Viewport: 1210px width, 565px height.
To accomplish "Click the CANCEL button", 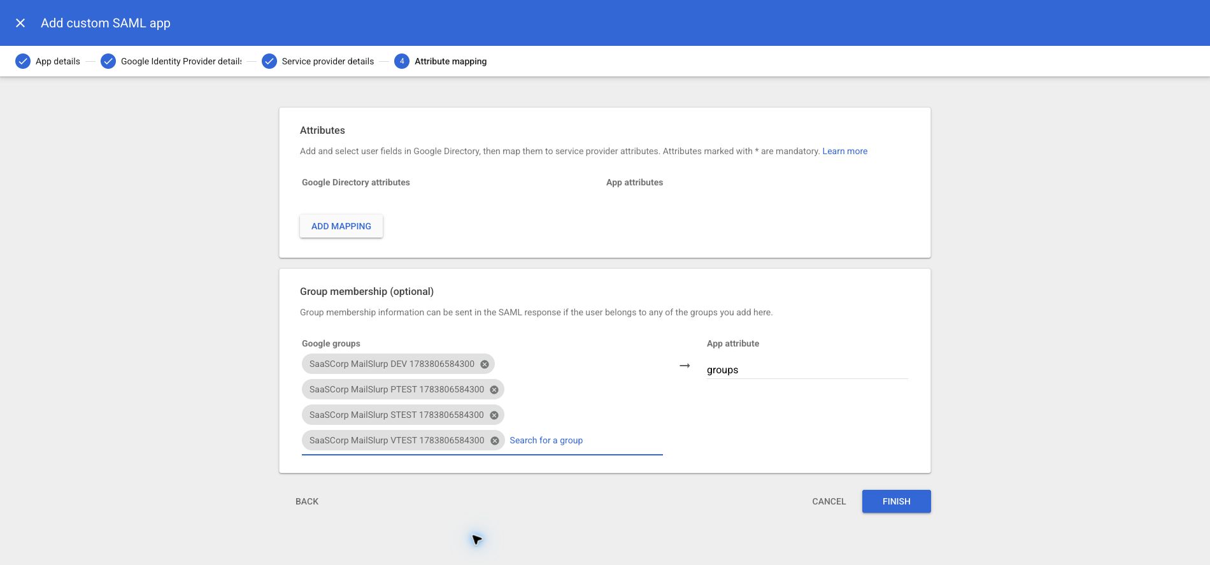I will [829, 501].
